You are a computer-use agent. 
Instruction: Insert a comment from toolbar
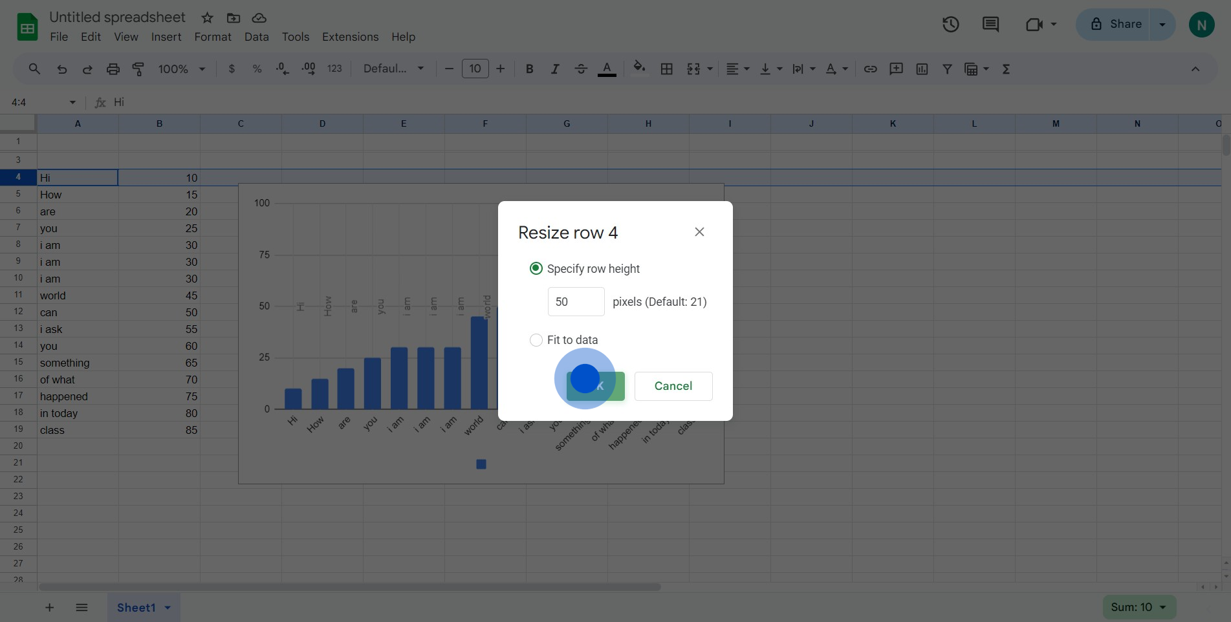(896, 69)
